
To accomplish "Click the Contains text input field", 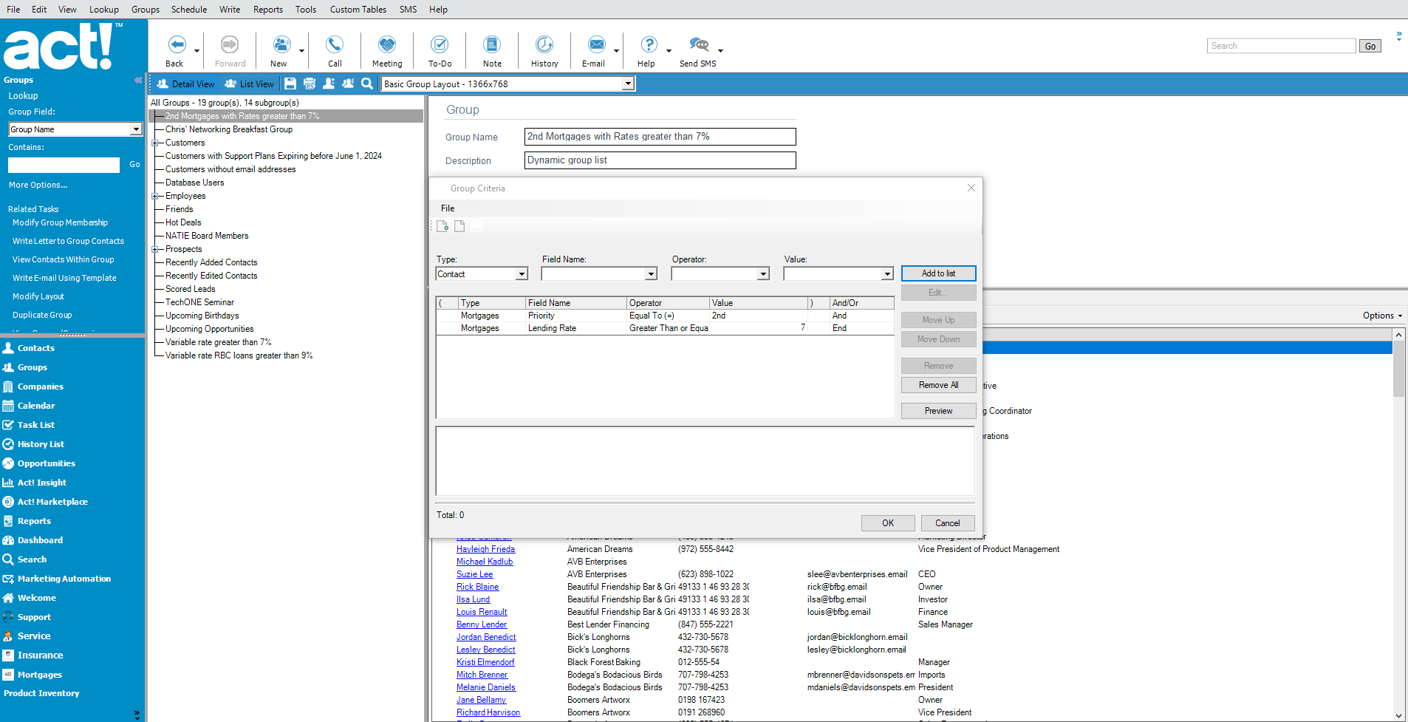I will [64, 165].
